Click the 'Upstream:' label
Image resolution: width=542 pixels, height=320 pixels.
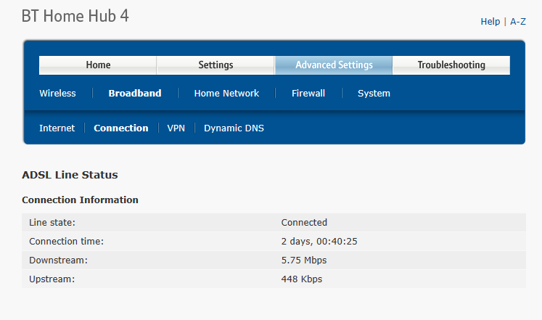point(52,279)
